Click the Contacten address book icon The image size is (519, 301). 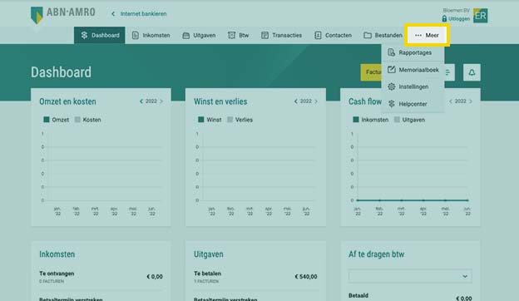coord(318,35)
